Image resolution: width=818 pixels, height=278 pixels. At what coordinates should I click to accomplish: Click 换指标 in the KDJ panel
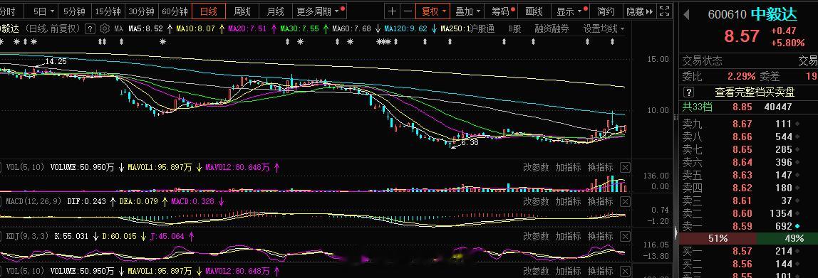coord(600,236)
